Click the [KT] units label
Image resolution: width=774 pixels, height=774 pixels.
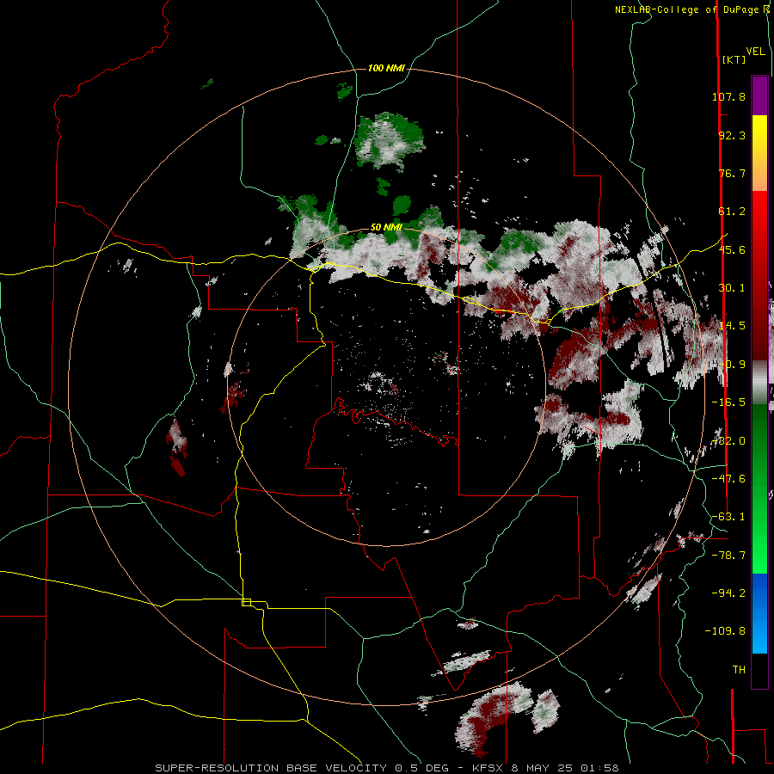coord(734,59)
